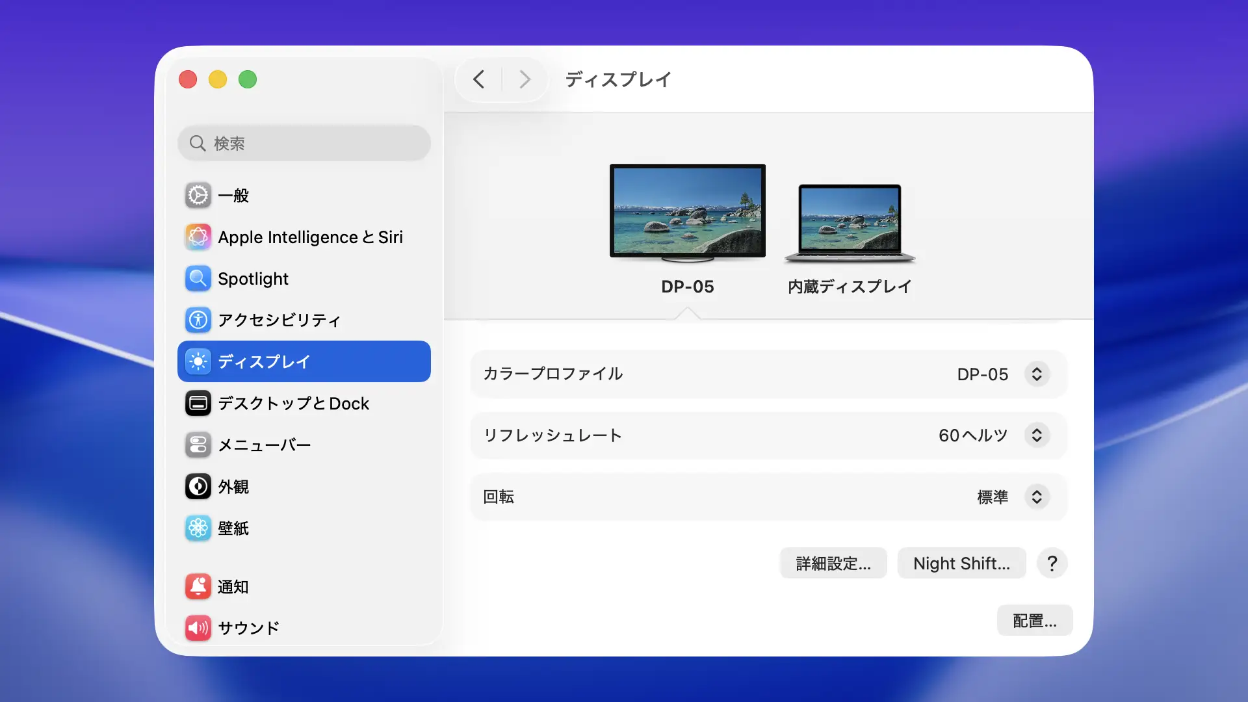Select the ディスプレイ sidebar item
Image resolution: width=1248 pixels, height=702 pixels.
[x=304, y=361]
